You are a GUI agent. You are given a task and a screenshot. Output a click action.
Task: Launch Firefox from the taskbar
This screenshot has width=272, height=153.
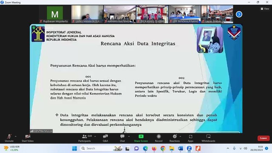coord(154,148)
